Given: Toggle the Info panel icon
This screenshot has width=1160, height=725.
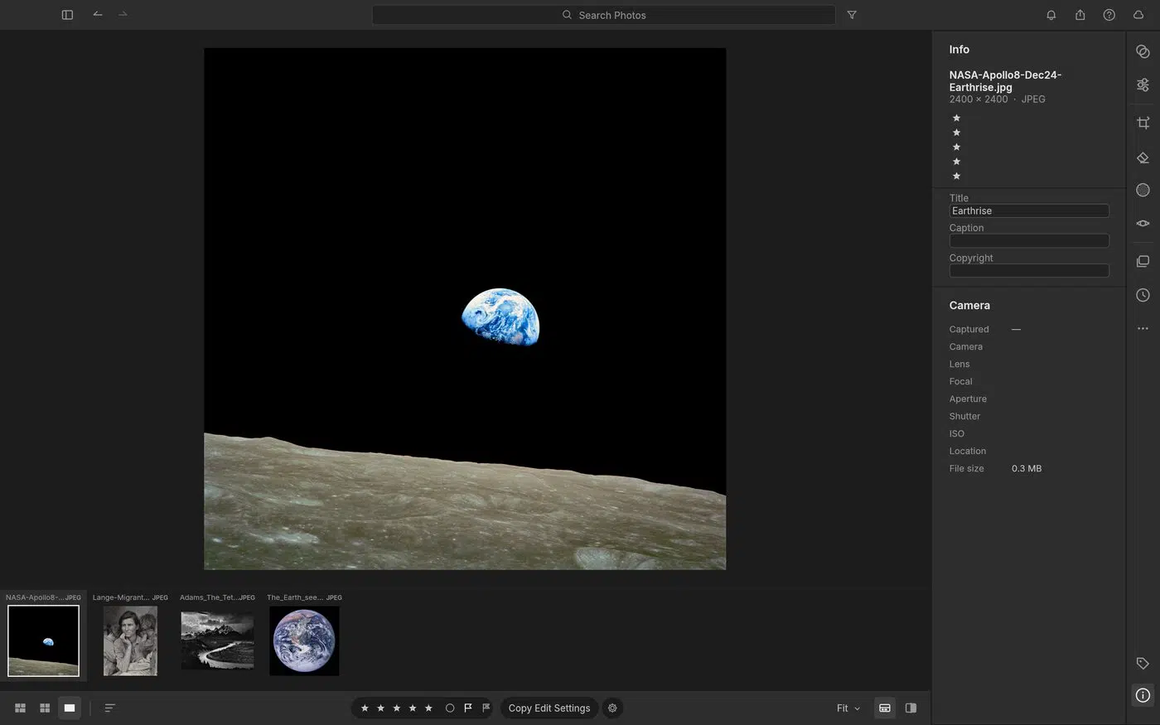Looking at the screenshot, I should tap(1143, 695).
